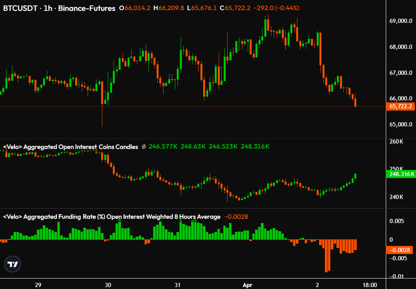
Task: Click the Low value 65,676.1
Action: (x=204, y=8)
